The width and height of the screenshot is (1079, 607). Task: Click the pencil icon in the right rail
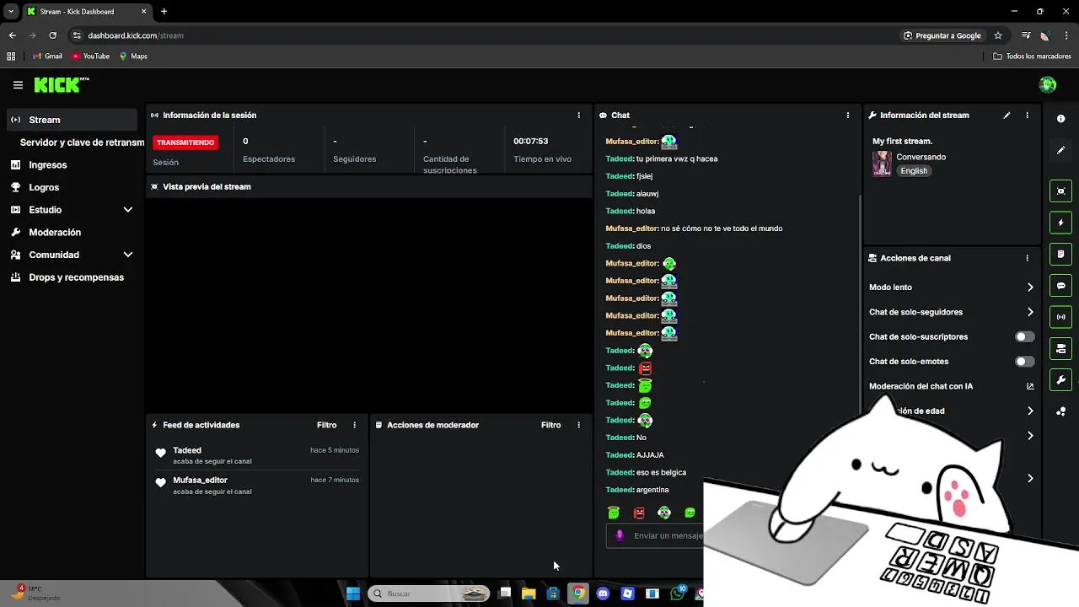pyautogui.click(x=1060, y=150)
